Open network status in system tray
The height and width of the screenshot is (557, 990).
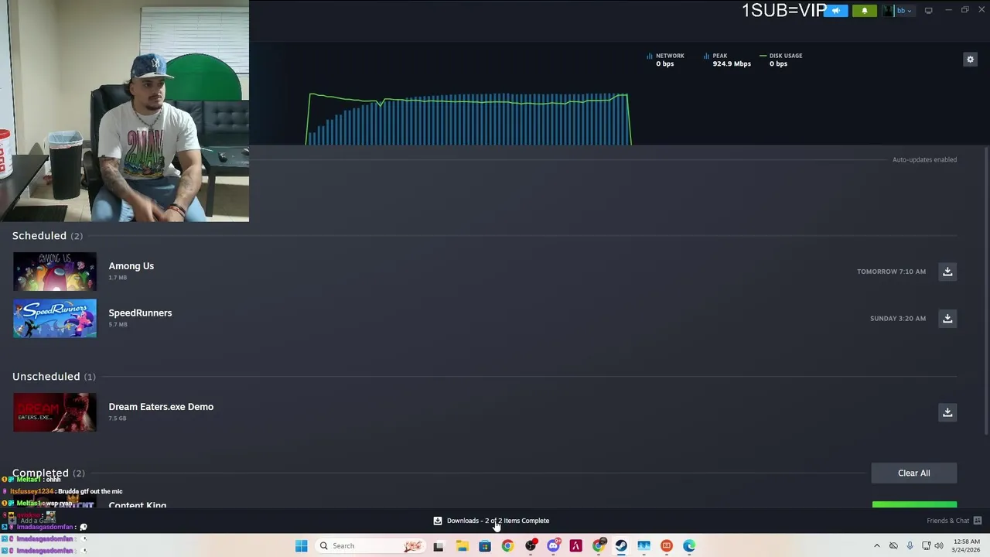tap(926, 546)
